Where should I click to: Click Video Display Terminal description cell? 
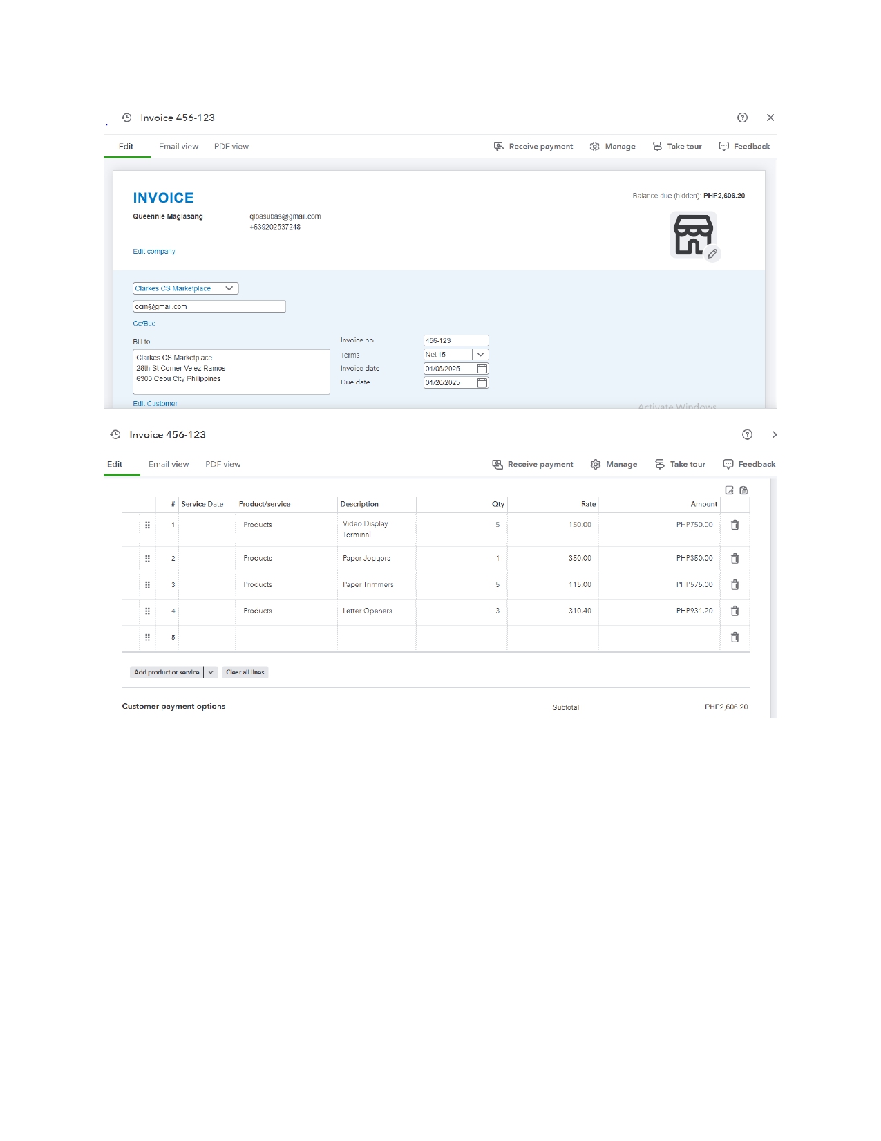click(377, 530)
